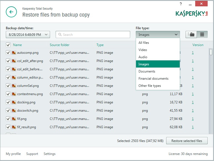Uncheck the fif.png checkbox
Image resolution: width=214 pixels, height=161 pixels.
tap(8, 119)
